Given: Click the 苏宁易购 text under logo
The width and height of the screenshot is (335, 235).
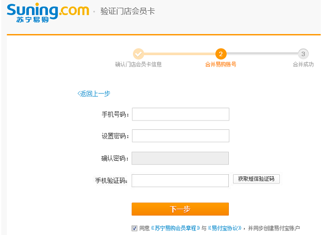Looking at the screenshot, I should click(x=32, y=20).
